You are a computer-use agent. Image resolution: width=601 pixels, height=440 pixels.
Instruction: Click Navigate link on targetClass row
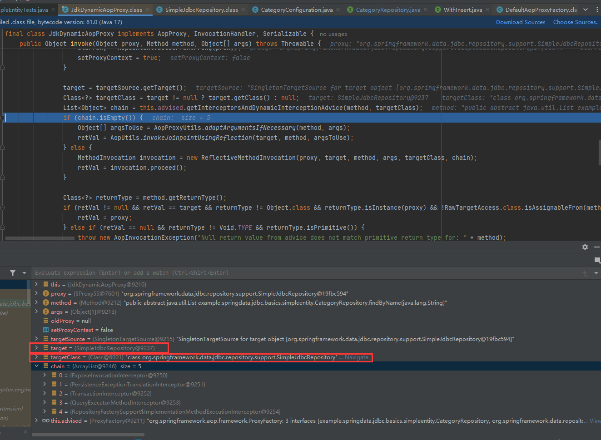(x=357, y=357)
